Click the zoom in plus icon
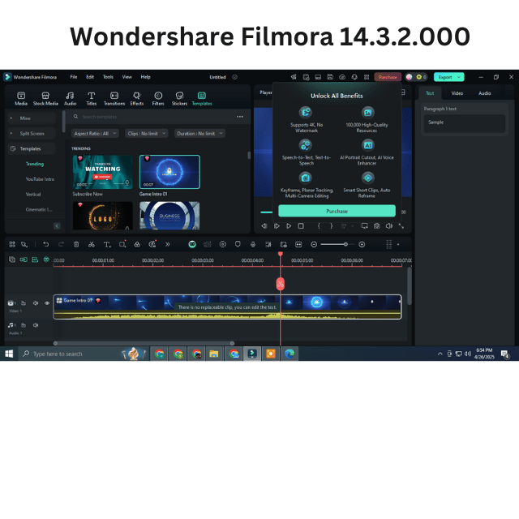The image size is (519, 519). [x=362, y=244]
